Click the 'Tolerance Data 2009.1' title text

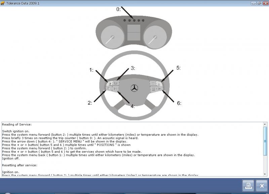[x=23, y=3]
